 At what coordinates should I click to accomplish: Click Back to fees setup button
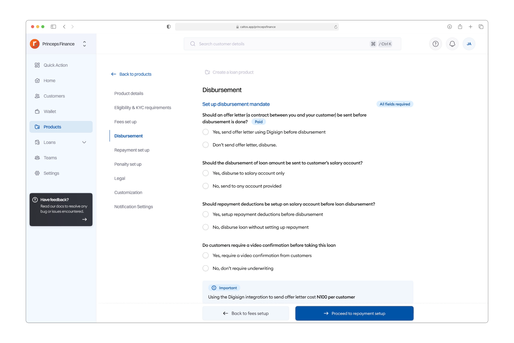point(245,313)
